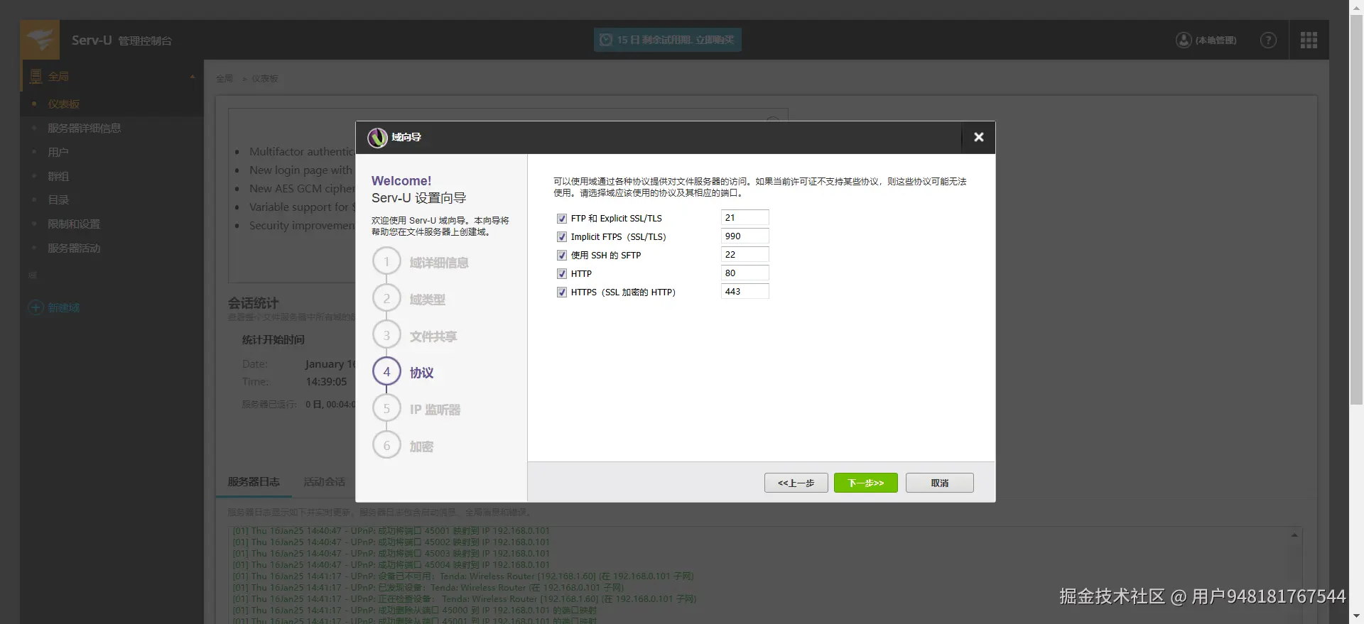1364x624 pixels.
Task: Open 目录 in the sidebar
Action: 58,200
